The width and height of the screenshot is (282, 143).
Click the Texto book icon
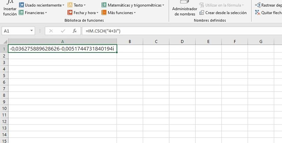pos(70,5)
